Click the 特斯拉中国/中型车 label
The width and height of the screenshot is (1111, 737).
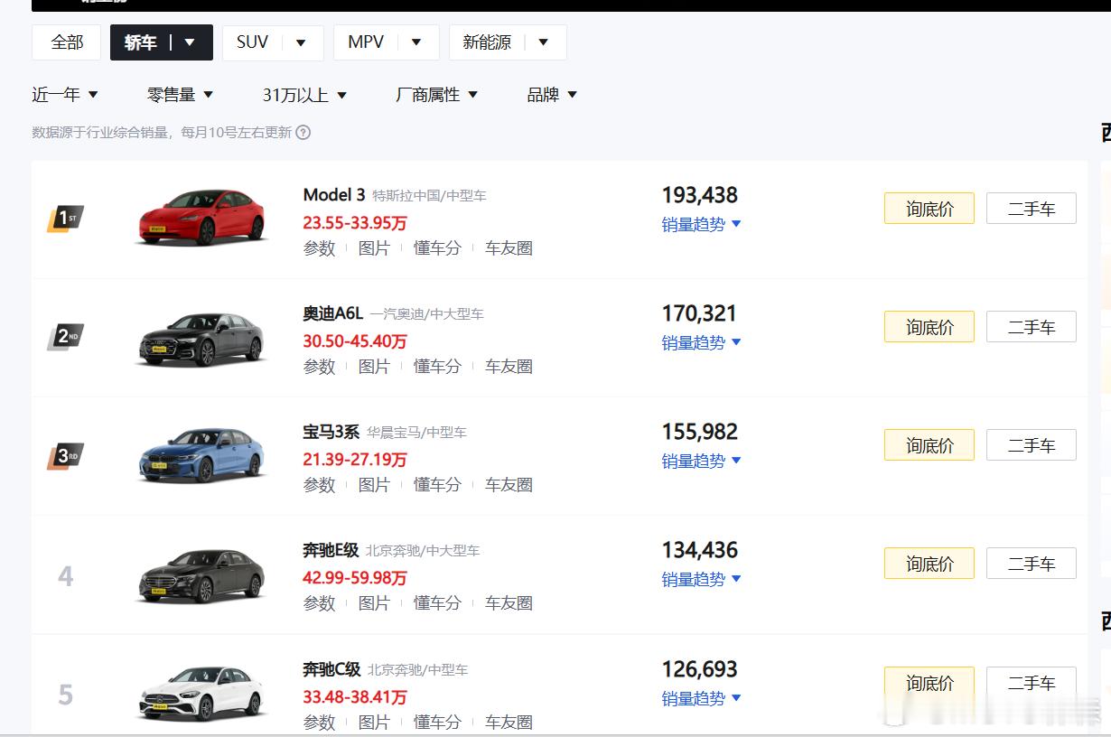[x=429, y=195]
